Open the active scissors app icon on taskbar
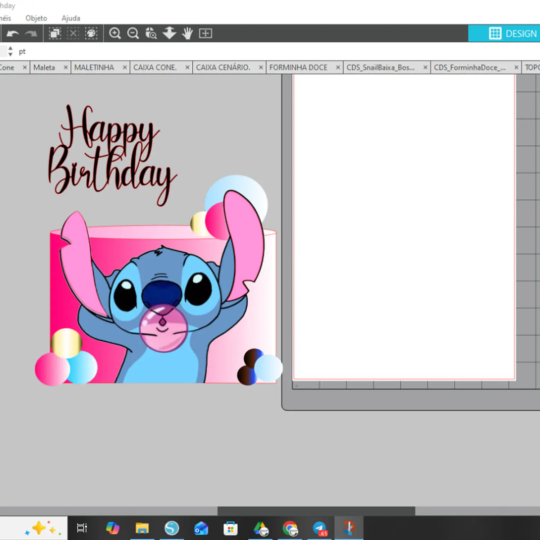The height and width of the screenshot is (540, 540). [x=349, y=528]
